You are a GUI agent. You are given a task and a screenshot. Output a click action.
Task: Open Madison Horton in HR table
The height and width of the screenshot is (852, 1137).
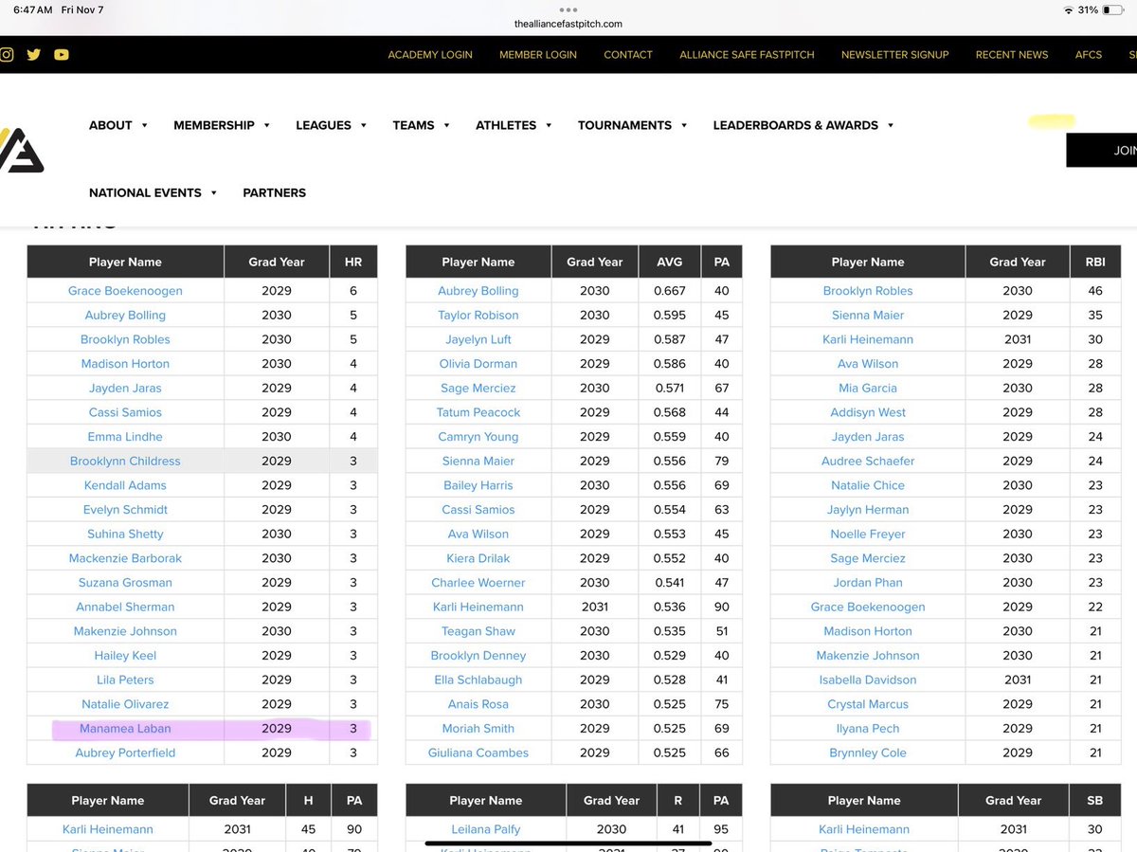pyautogui.click(x=125, y=364)
